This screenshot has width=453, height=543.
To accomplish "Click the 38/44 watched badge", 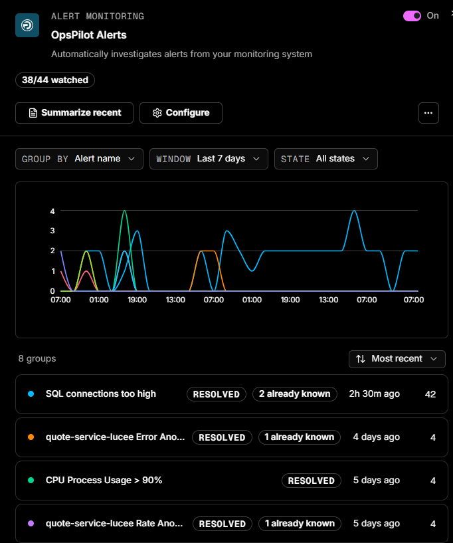I will click(55, 80).
